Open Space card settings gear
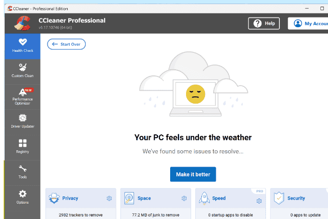 pos(184,198)
